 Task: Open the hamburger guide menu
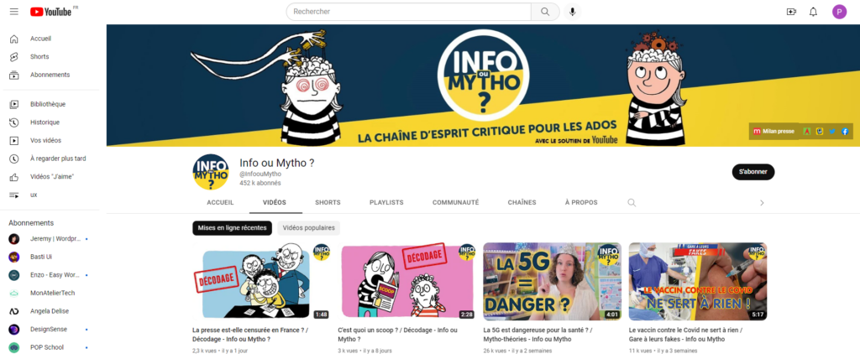click(x=14, y=12)
